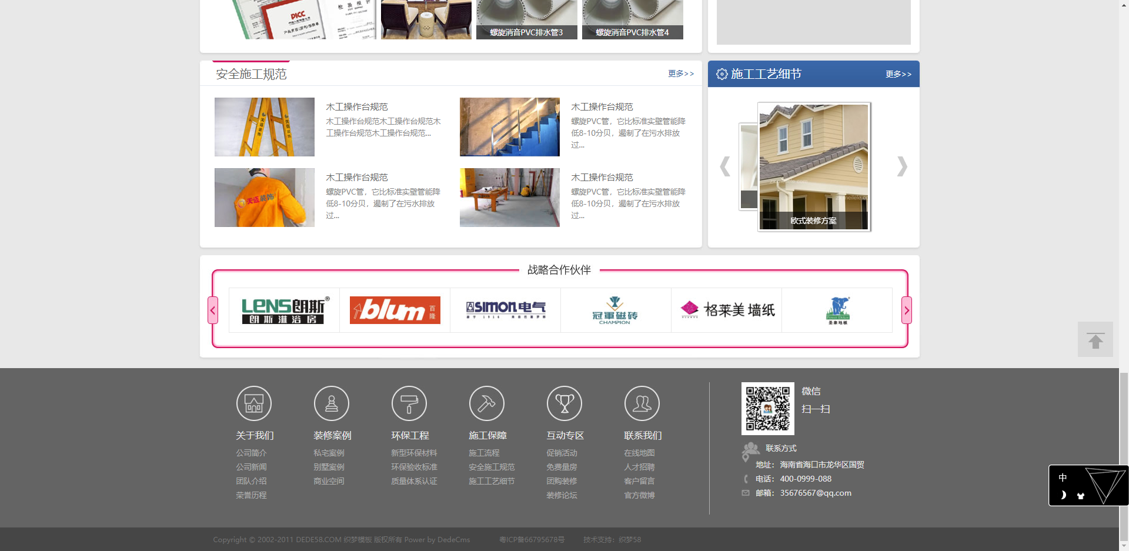Image resolution: width=1129 pixels, height=551 pixels.
Task: Open the 在线地图 footer link
Action: [639, 453]
